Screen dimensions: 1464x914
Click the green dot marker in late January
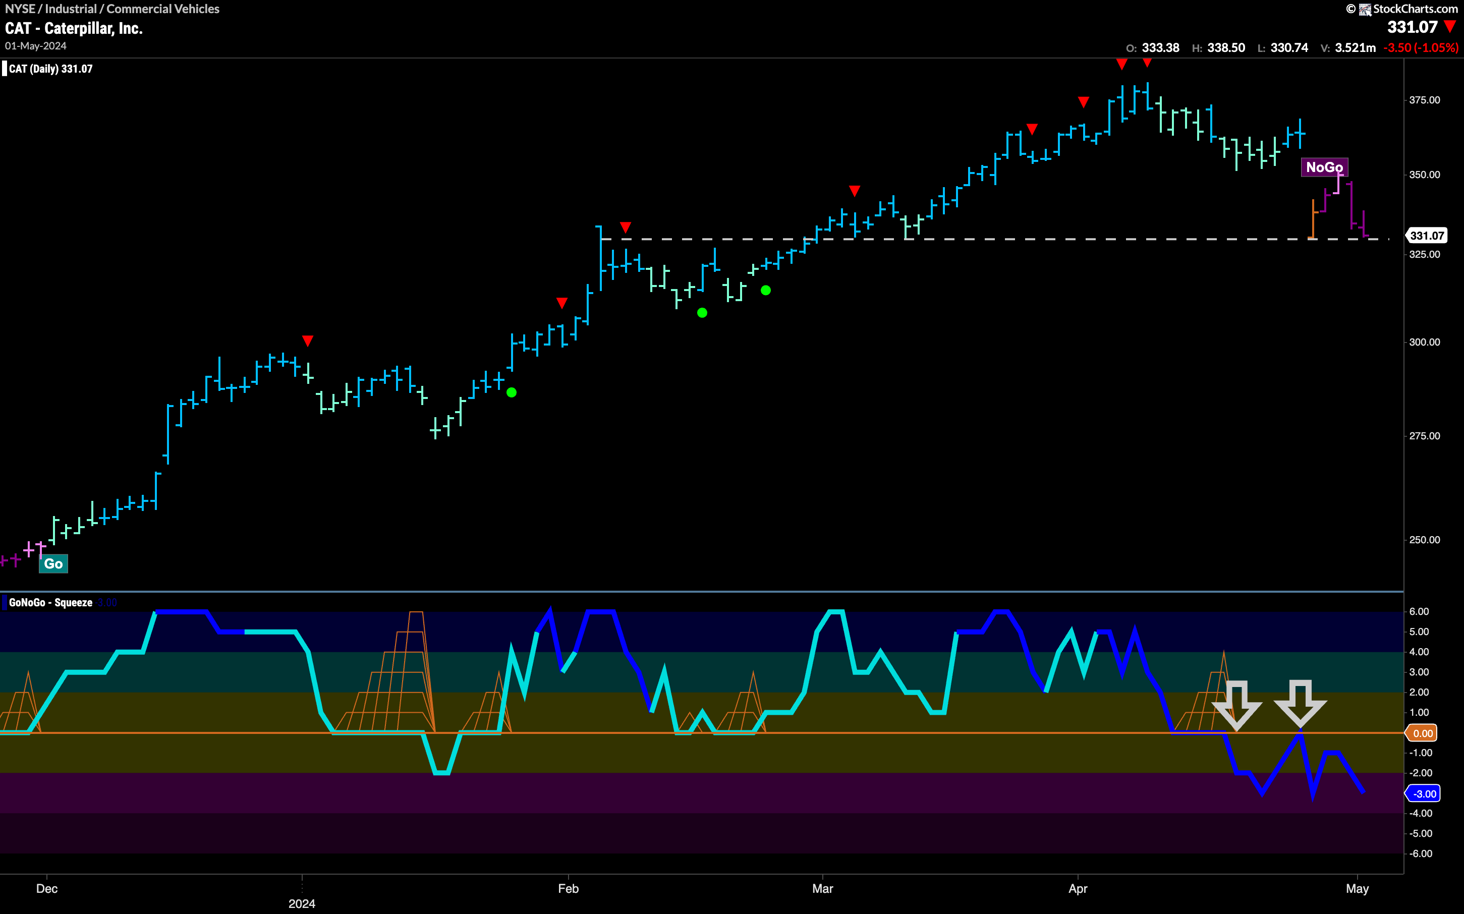(512, 392)
